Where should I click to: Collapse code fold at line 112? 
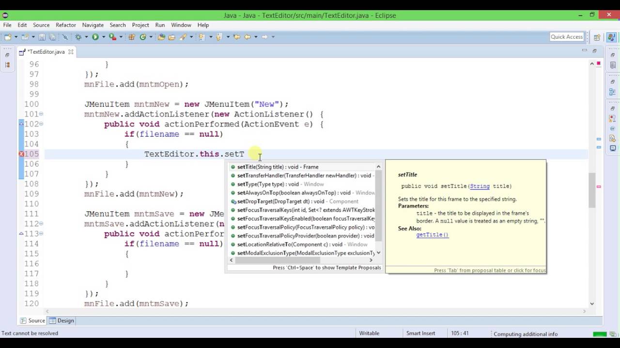tap(41, 224)
